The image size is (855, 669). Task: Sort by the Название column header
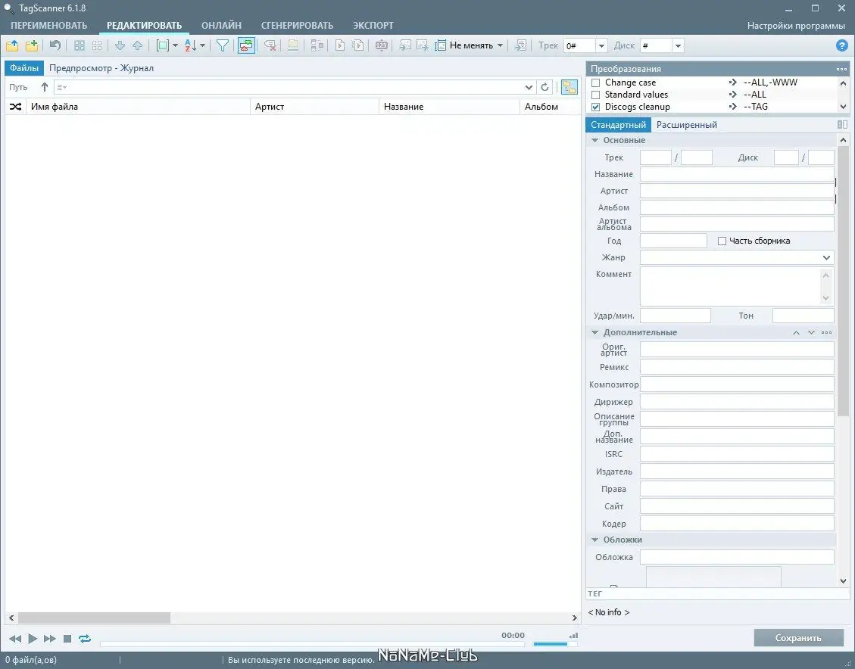point(449,107)
